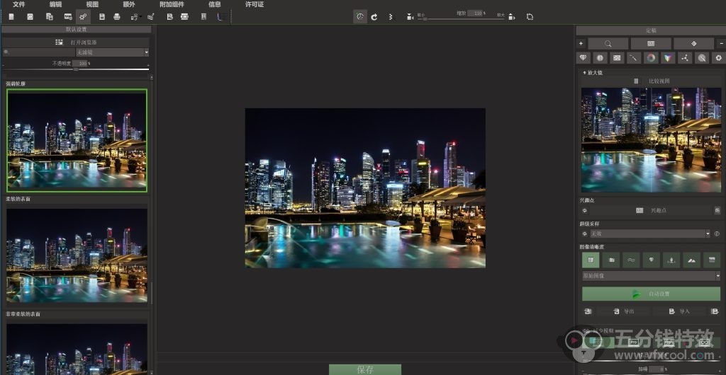
Task: Select the round color wheel icon
Action: [x=651, y=58]
